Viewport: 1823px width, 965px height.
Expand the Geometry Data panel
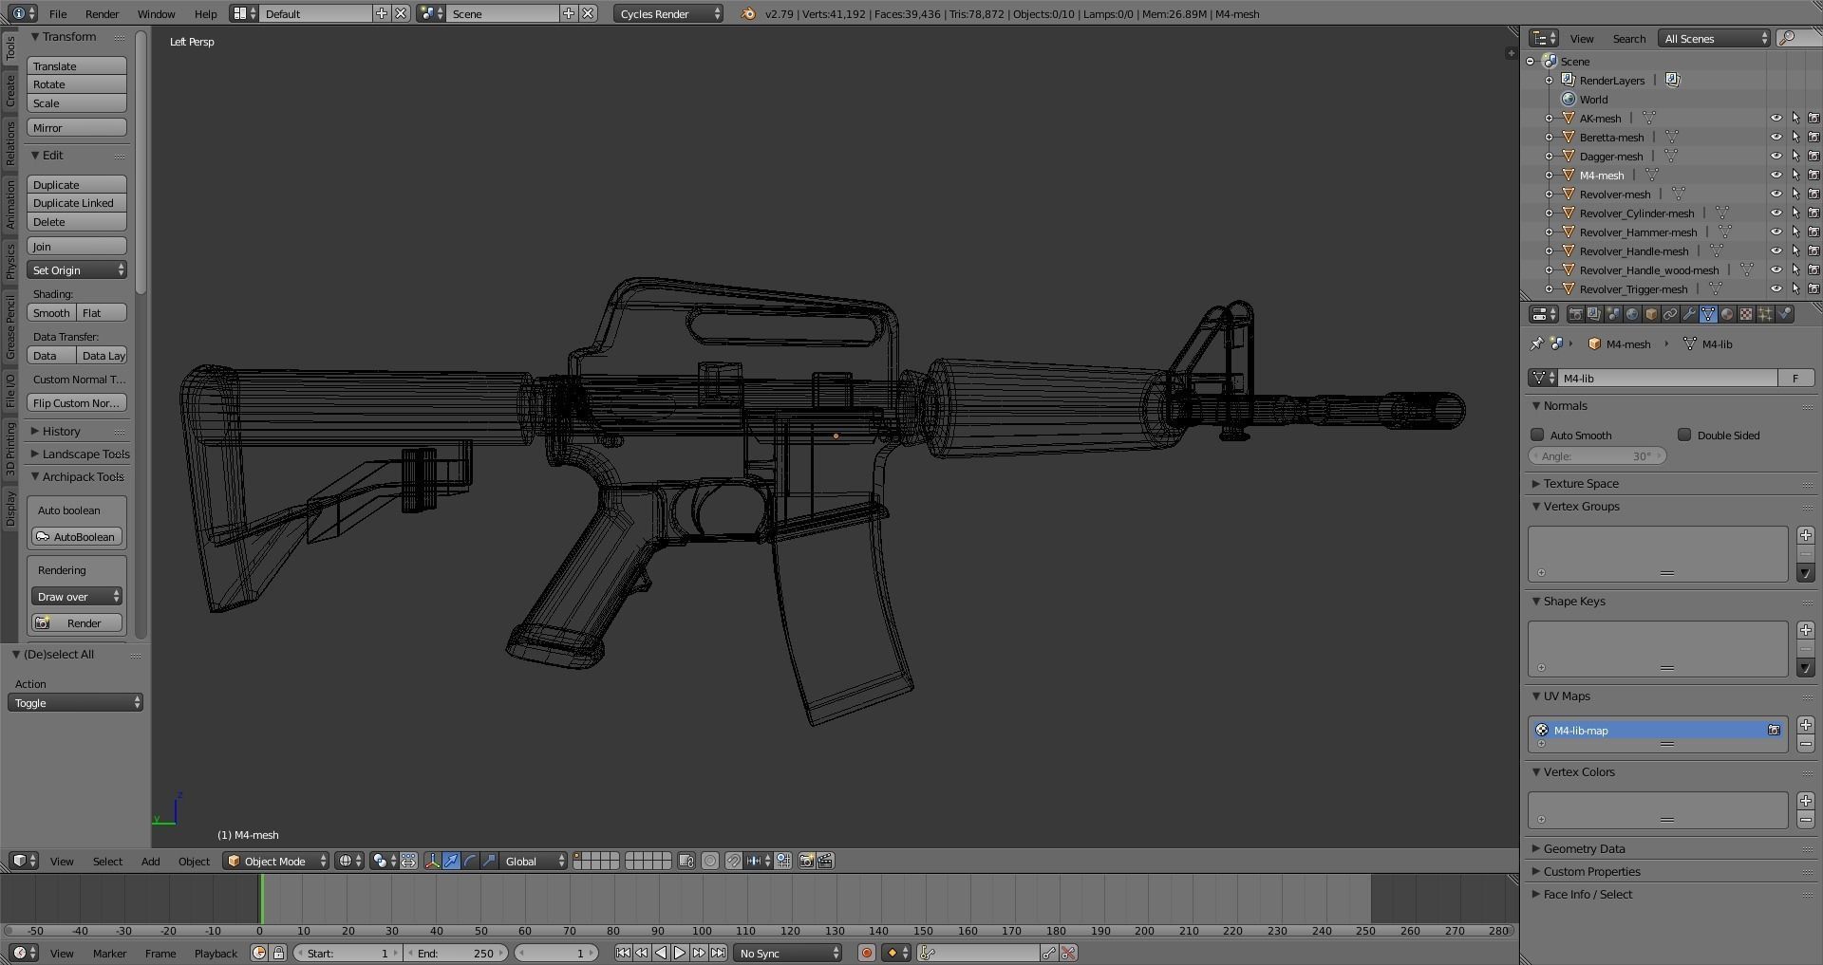(x=1584, y=848)
